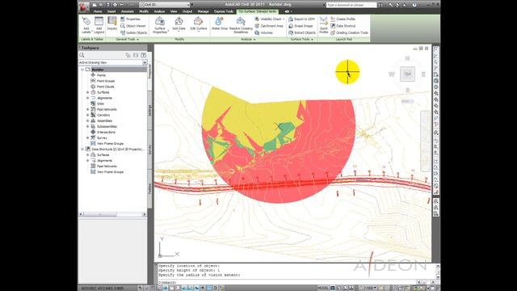Open the Volumes tool
This screenshot has height=291, width=517.
click(x=264, y=32)
